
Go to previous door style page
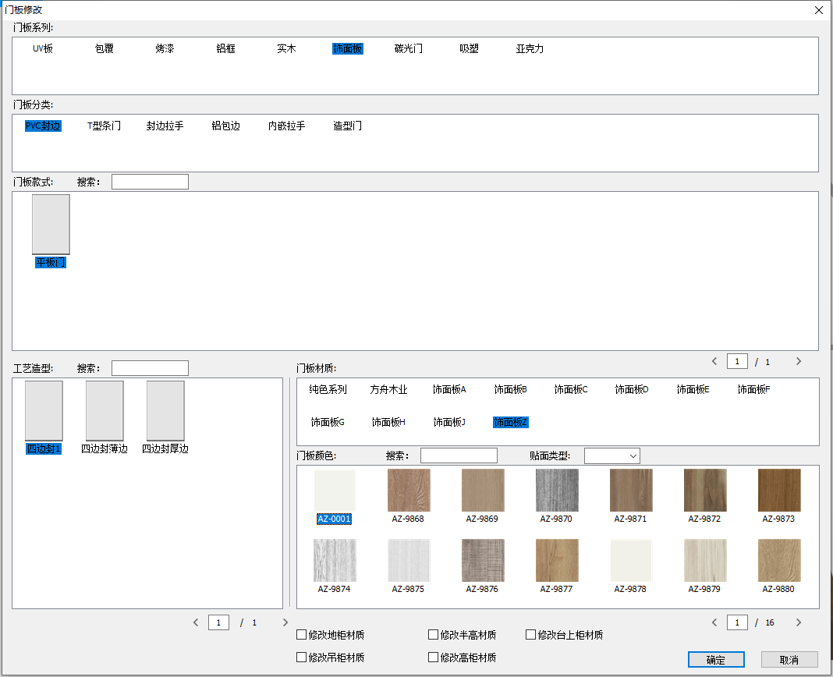[714, 361]
